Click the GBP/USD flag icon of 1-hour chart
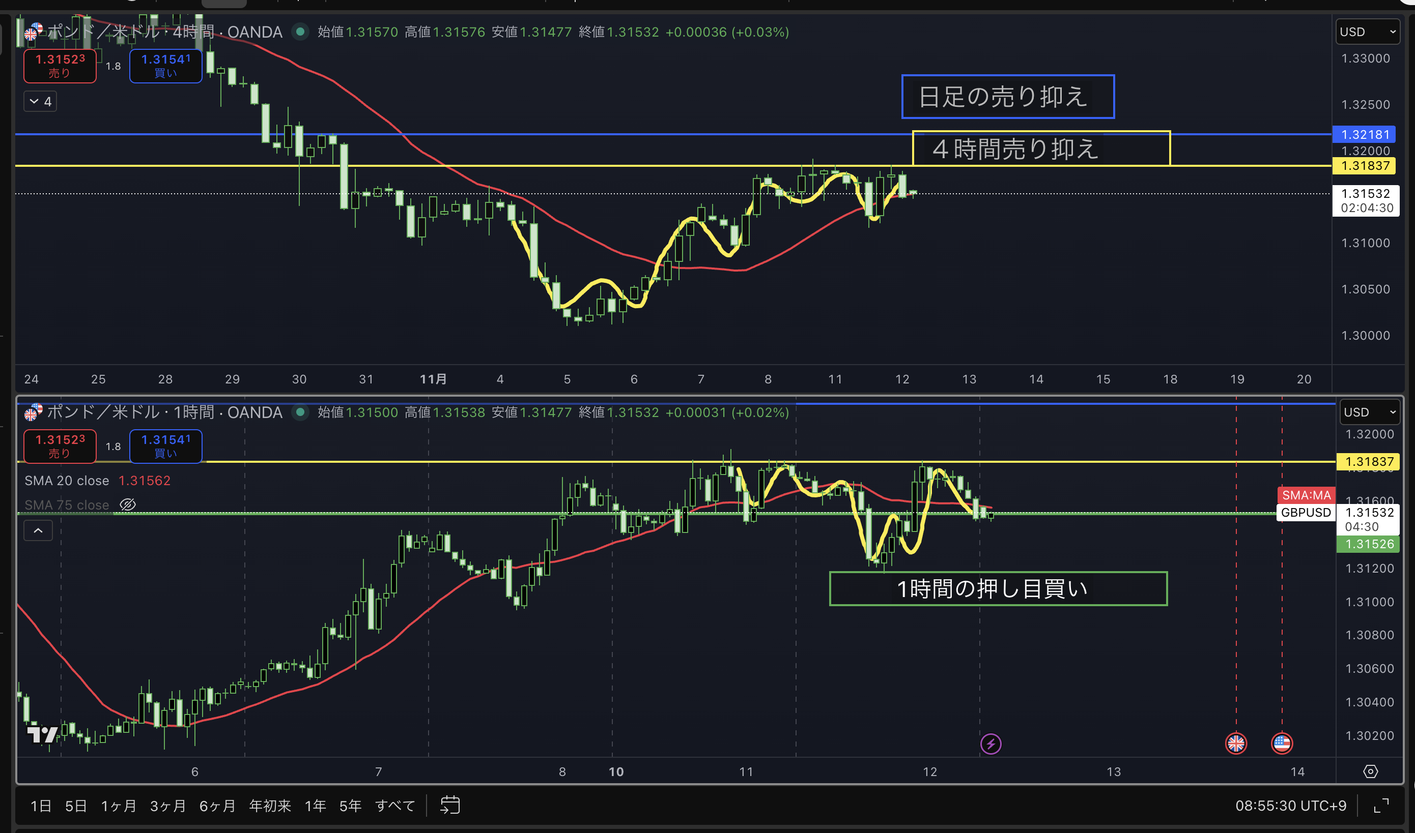The height and width of the screenshot is (833, 1415). pyautogui.click(x=33, y=412)
